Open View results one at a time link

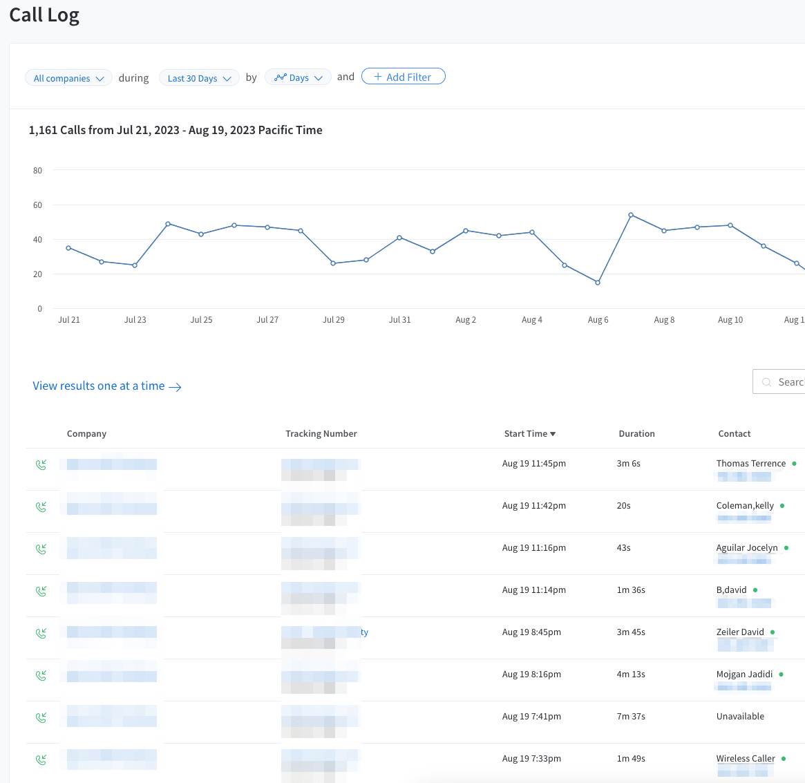(x=107, y=386)
